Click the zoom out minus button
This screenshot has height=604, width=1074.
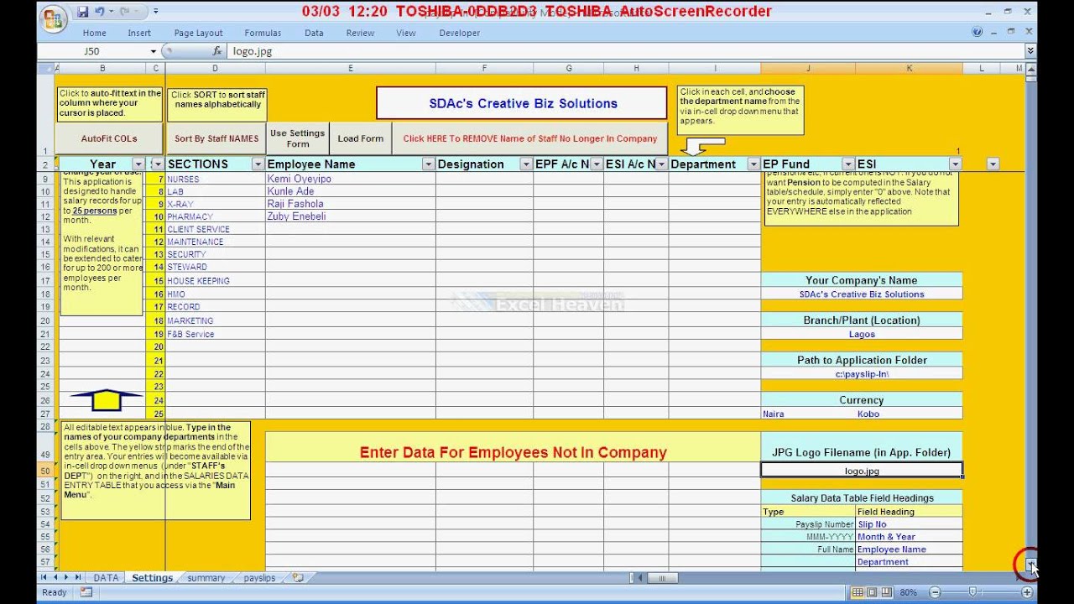point(934,592)
